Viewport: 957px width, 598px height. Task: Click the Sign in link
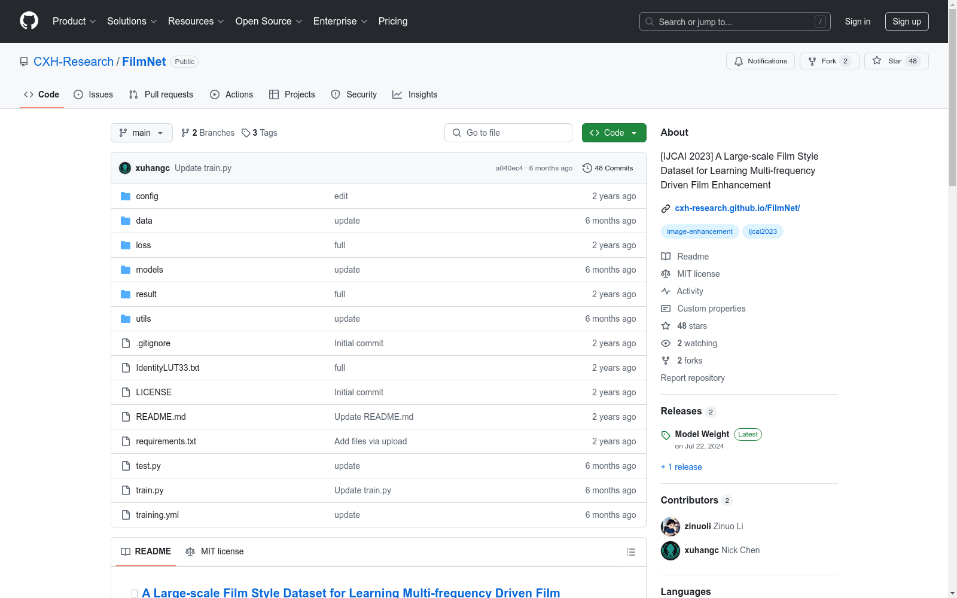tap(858, 22)
